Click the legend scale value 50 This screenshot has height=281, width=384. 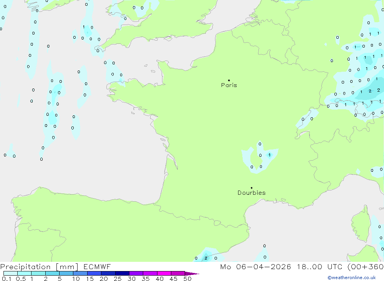pyautogui.click(x=187, y=279)
